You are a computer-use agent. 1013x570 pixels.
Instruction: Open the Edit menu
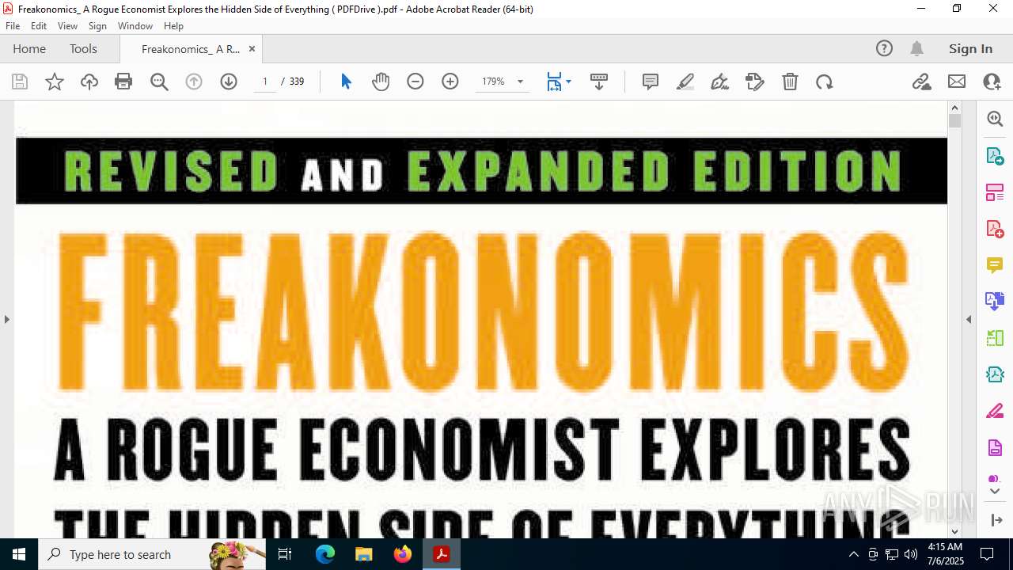39,26
